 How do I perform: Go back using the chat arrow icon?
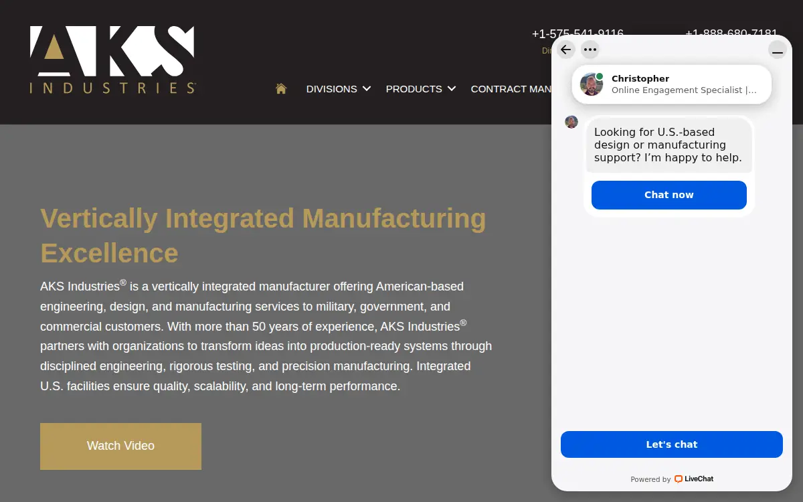tap(566, 50)
